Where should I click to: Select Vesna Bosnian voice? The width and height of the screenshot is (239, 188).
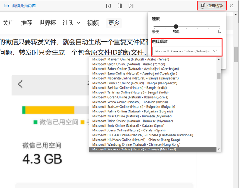tap(153, 102)
